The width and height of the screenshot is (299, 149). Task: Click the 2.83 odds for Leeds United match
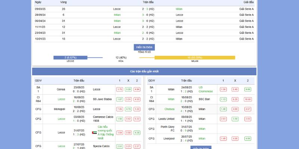point(247,119)
